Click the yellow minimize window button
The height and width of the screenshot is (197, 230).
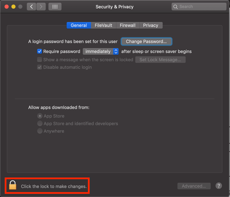(x=13, y=7)
